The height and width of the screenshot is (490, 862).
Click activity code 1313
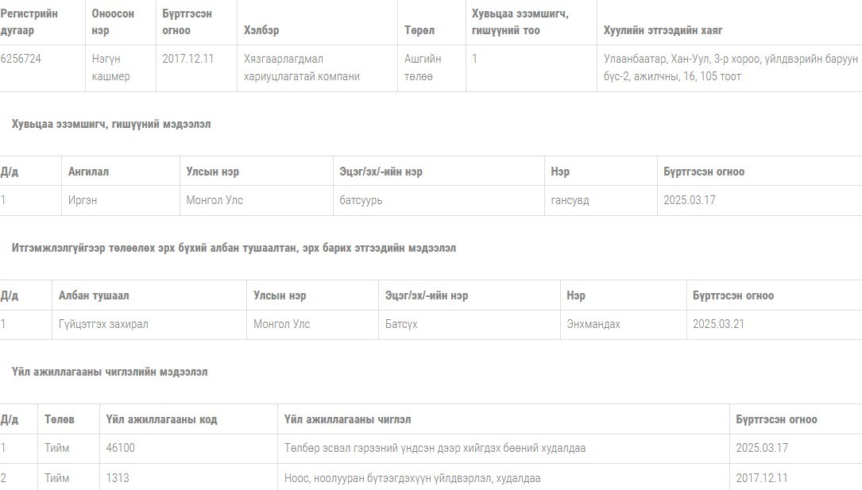117,478
